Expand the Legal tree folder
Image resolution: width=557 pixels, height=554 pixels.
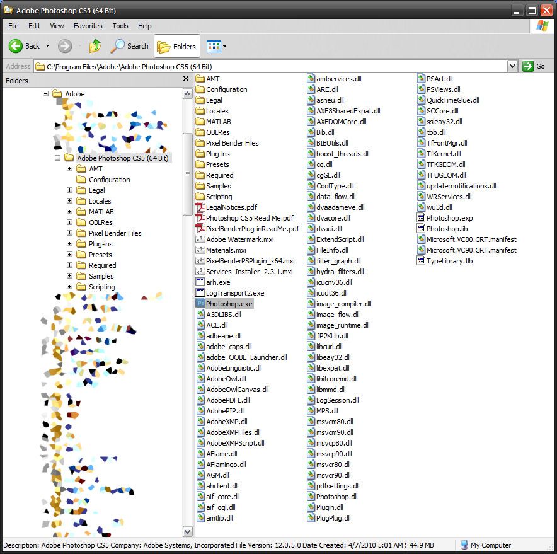pyautogui.click(x=69, y=190)
